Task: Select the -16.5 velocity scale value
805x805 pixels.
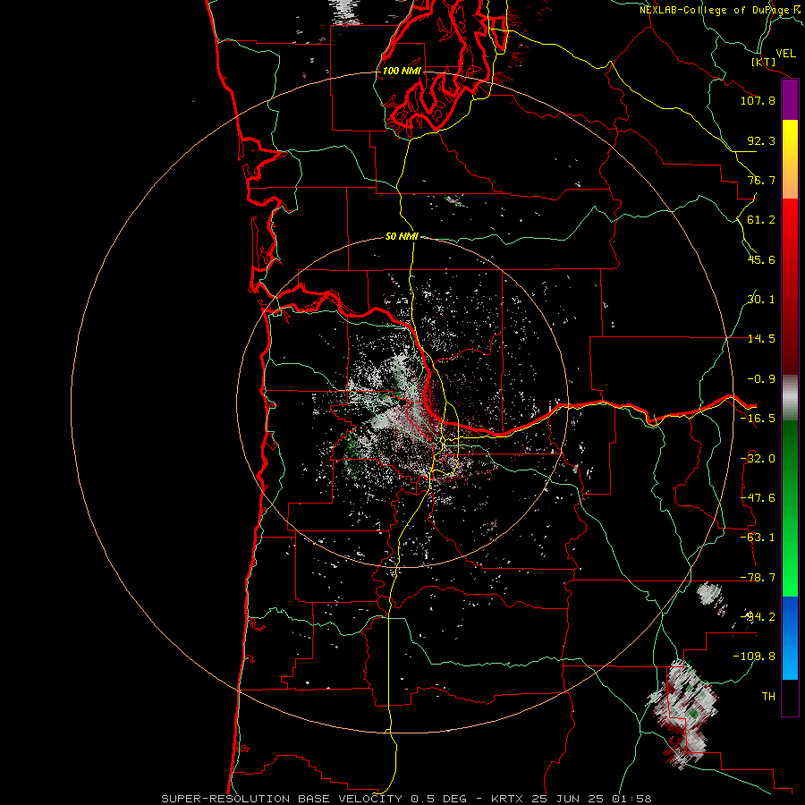Action: [x=758, y=419]
